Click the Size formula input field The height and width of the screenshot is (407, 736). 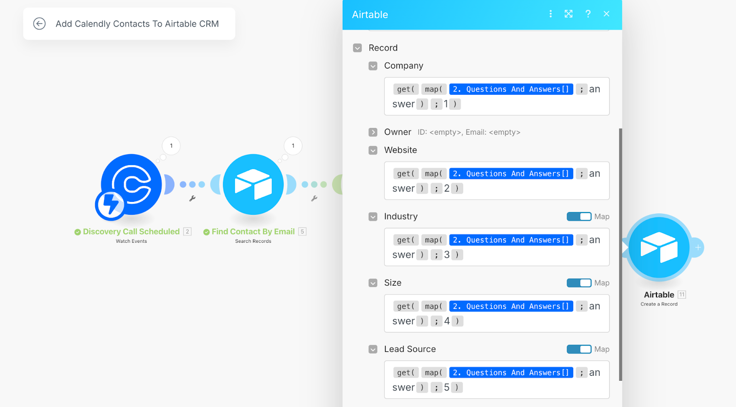[x=497, y=313]
